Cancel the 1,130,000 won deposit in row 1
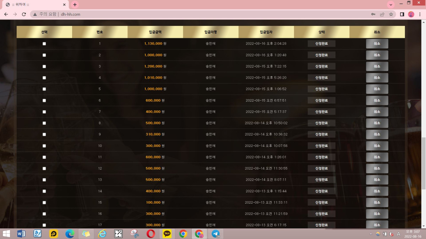This screenshot has width=426, height=239. pos(377,44)
